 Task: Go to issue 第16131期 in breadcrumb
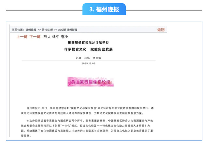click(49, 30)
